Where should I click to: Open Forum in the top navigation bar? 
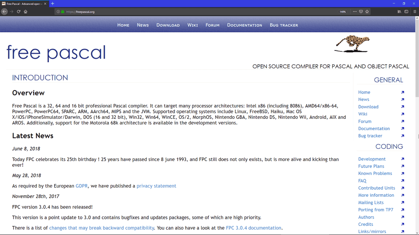coord(213,25)
